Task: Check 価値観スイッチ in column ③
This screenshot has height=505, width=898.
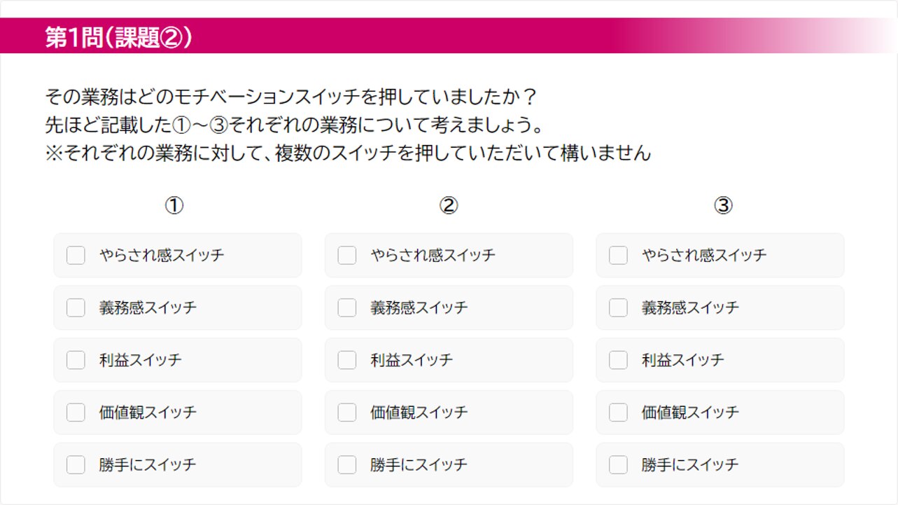Action: coord(618,413)
